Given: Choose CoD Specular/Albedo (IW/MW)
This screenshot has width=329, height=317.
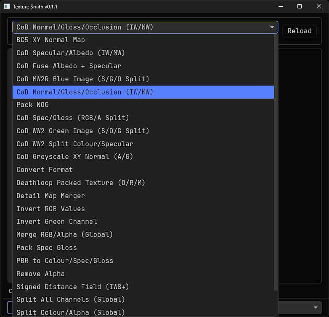Looking at the screenshot, I should point(143,53).
